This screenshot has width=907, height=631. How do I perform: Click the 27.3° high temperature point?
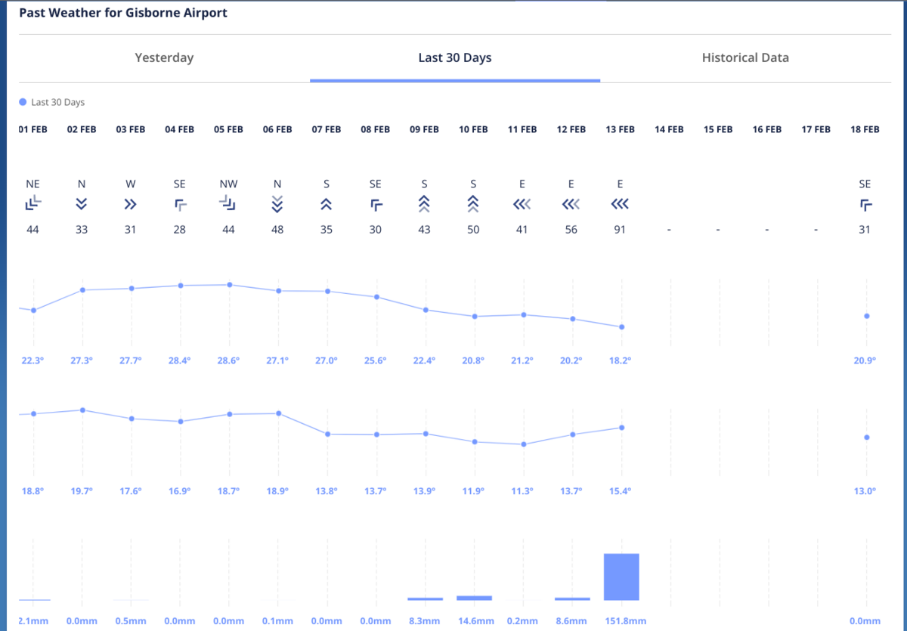coord(82,290)
